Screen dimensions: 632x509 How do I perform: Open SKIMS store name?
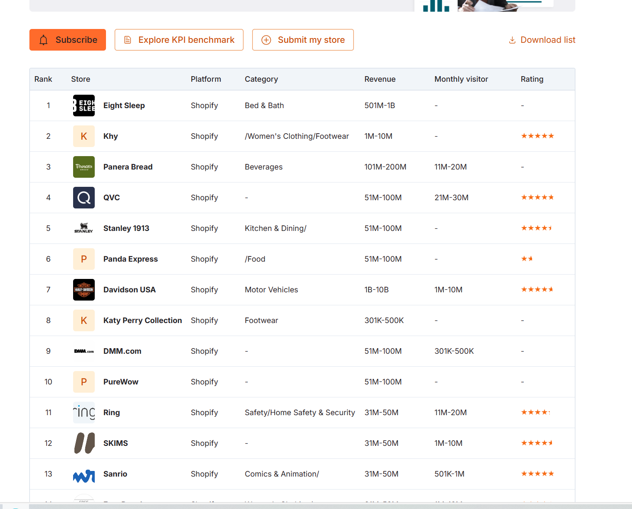[x=115, y=443]
